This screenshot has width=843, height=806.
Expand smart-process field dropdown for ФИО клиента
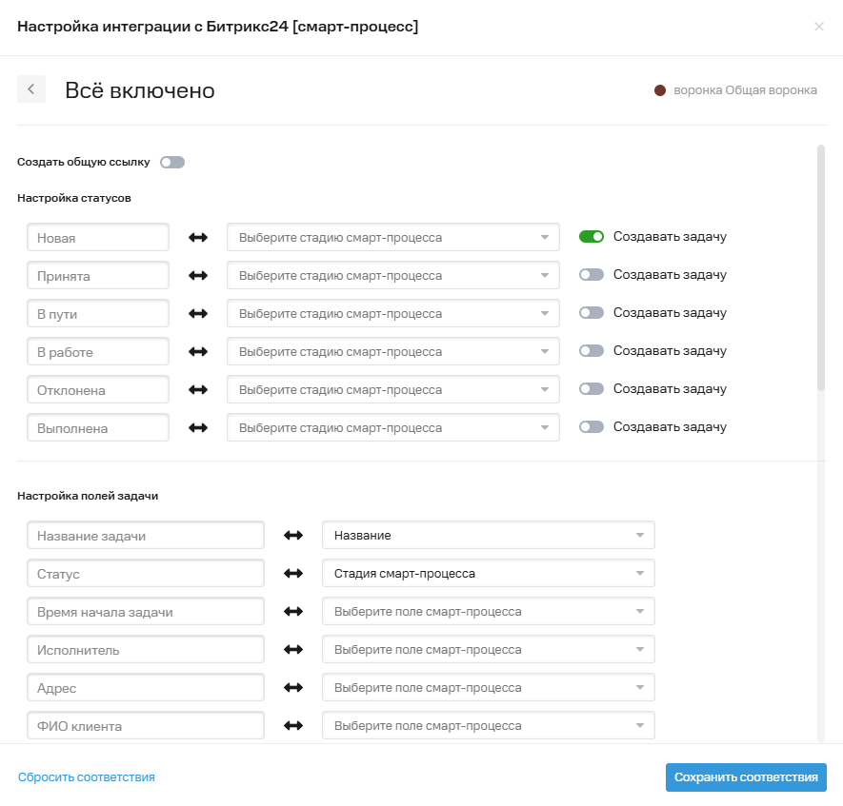488,726
